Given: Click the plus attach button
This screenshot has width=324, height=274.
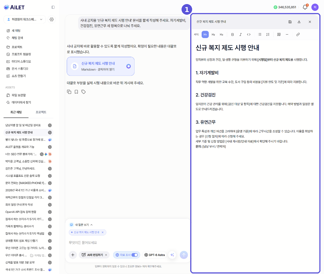Looking at the screenshot, I should pos(73,255).
